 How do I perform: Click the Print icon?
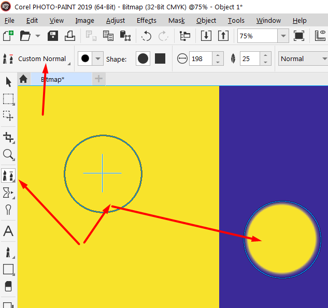69,36
